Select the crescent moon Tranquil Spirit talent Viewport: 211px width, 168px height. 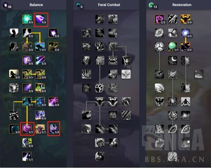click(x=173, y=60)
